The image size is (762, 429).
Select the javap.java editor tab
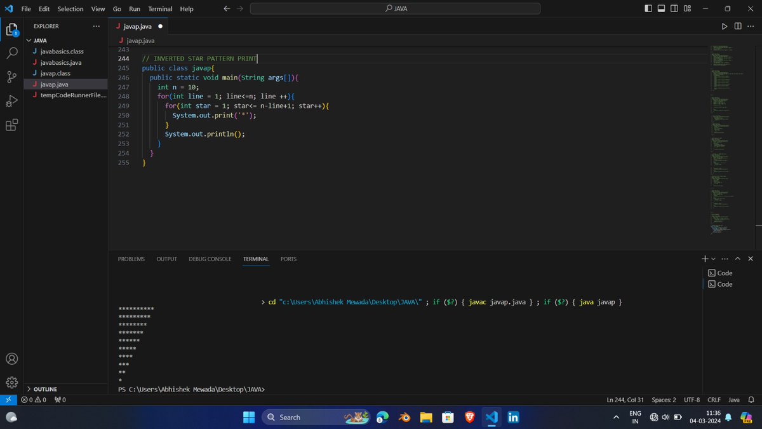coord(139,26)
